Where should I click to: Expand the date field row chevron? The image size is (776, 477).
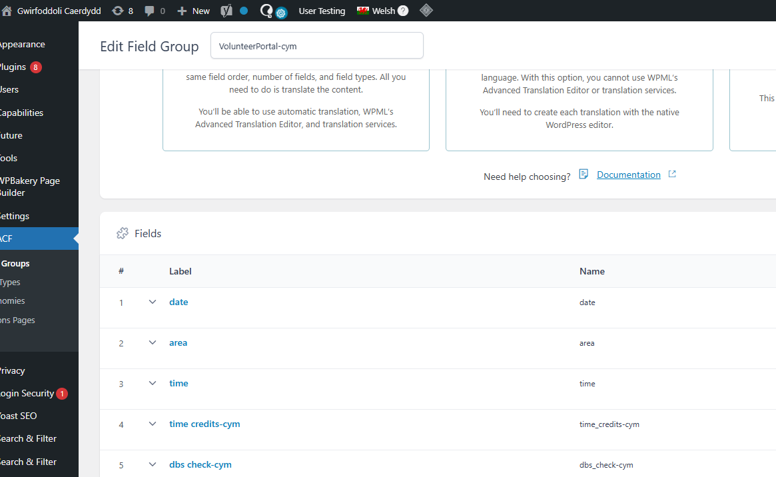(x=153, y=302)
